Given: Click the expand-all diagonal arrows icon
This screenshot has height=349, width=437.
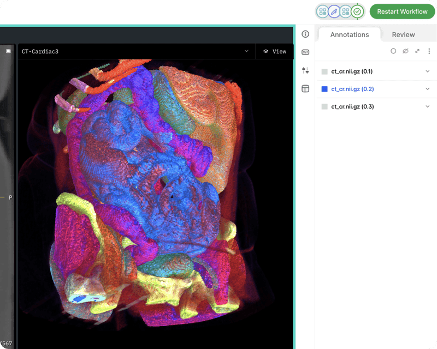Looking at the screenshot, I should 417,51.
